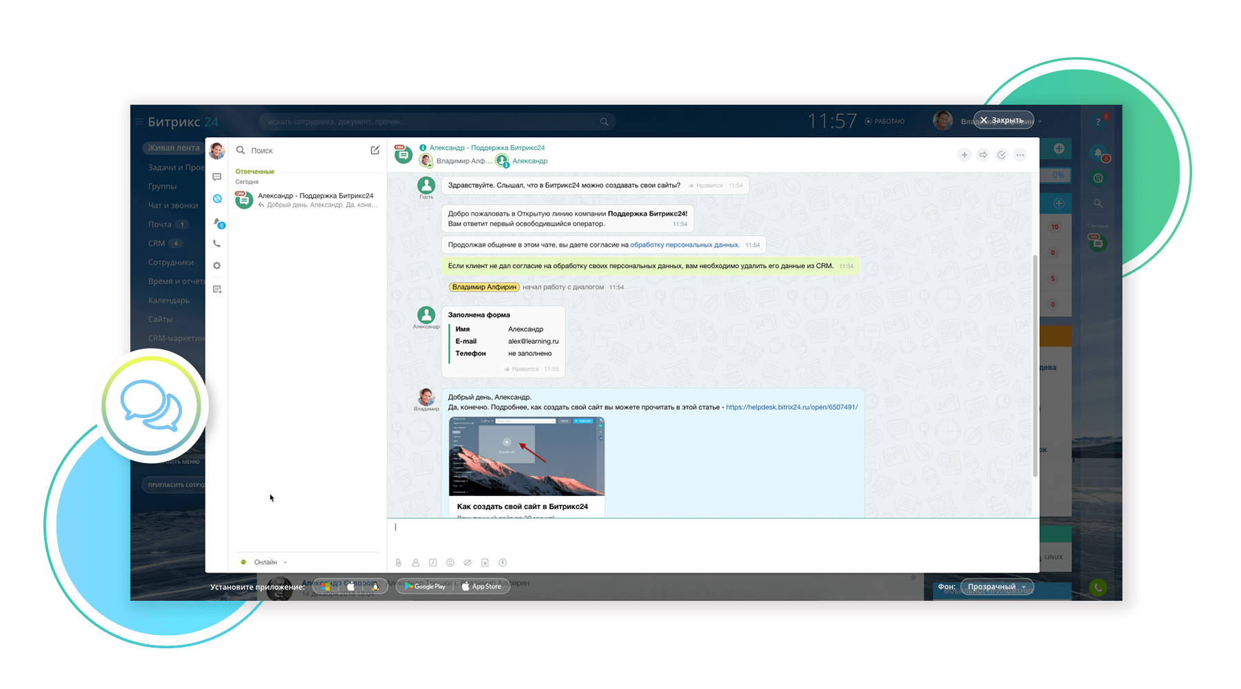The height and width of the screenshot is (689, 1241).
Task: Toggle hidden message mode crossed-eye icon
Action: click(x=467, y=562)
